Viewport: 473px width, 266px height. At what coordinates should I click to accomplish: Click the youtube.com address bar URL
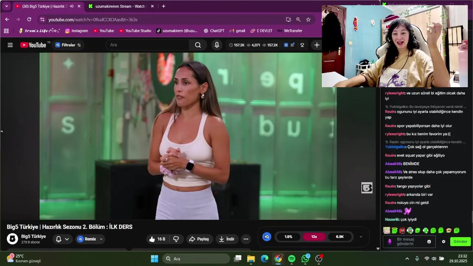pos(93,20)
